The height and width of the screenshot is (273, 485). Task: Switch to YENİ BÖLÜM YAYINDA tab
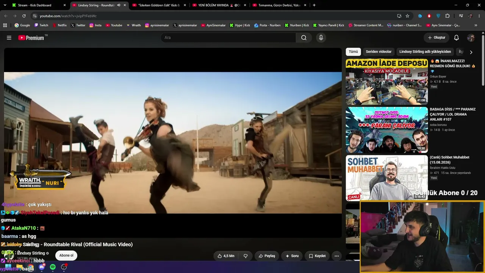[x=219, y=5]
